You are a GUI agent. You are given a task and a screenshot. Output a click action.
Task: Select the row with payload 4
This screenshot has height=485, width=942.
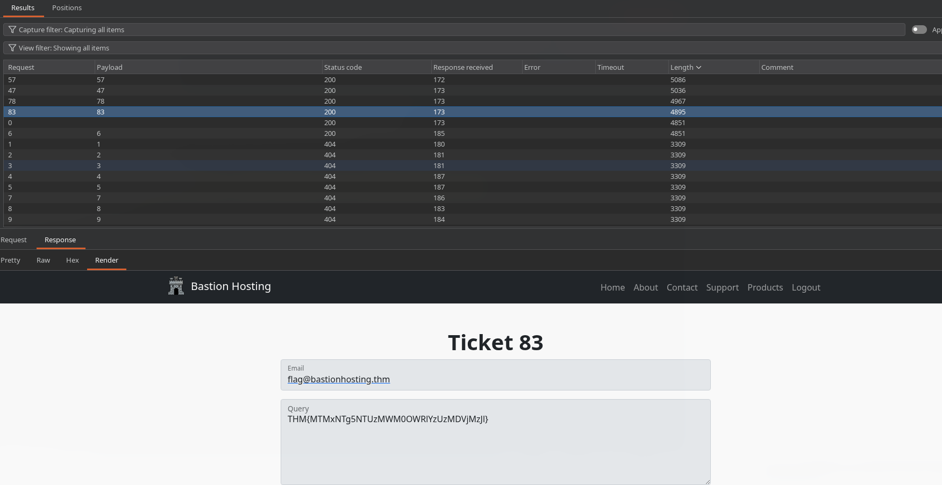point(473,176)
